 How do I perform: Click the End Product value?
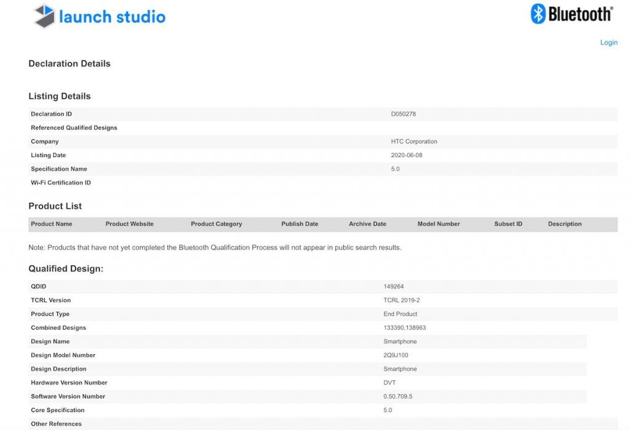[x=400, y=314]
